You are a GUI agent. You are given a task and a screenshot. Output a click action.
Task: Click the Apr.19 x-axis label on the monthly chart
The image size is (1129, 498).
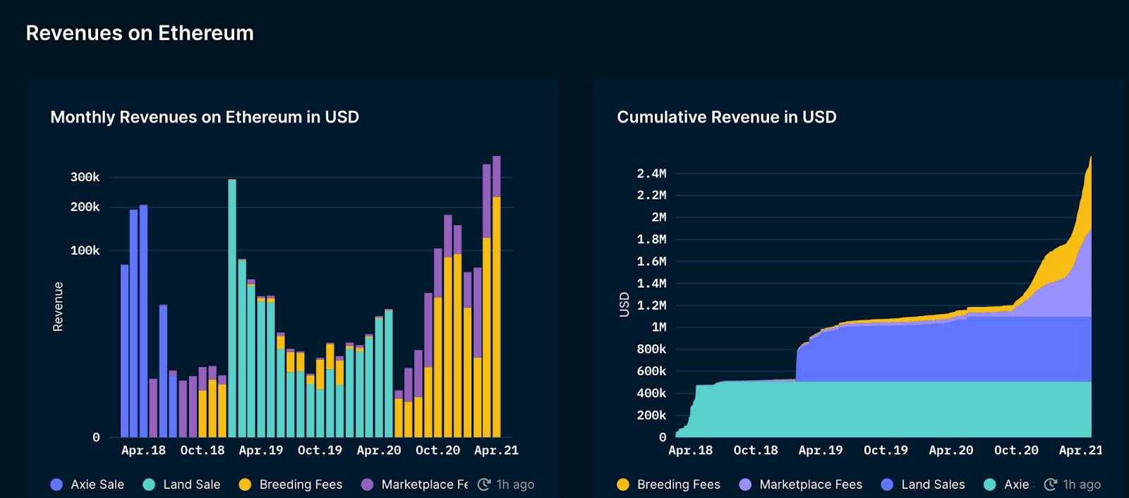[261, 450]
